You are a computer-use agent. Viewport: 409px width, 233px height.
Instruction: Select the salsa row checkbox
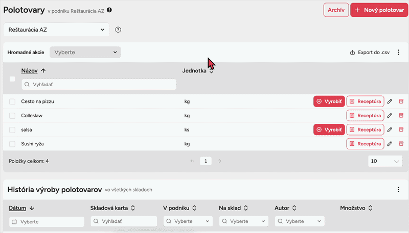click(x=12, y=130)
